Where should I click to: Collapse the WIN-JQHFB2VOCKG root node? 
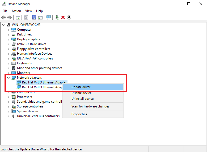tap(3, 25)
